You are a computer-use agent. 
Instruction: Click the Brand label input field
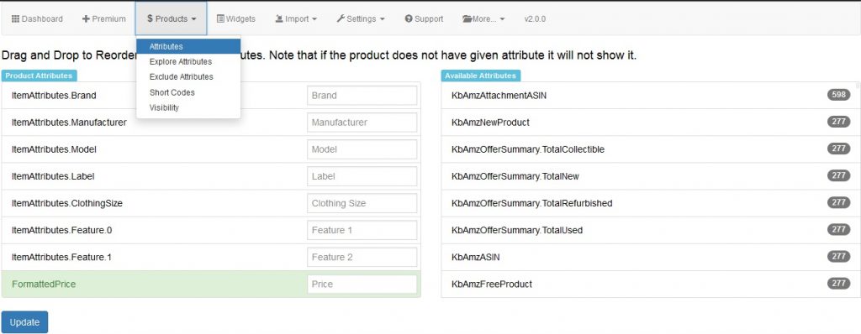[x=362, y=96]
